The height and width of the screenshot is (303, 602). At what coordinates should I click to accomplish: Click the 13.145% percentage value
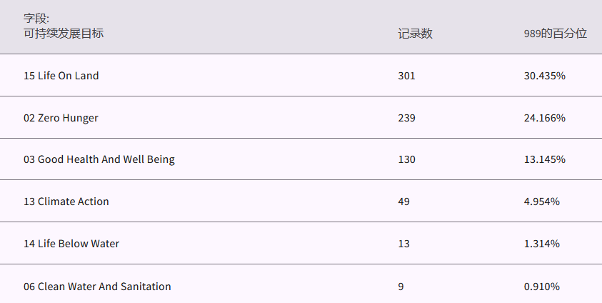click(544, 159)
